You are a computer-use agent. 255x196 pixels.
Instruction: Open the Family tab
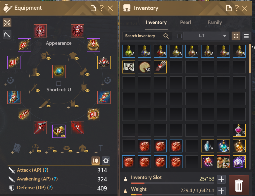(215, 23)
